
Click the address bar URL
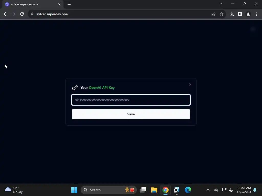[x=52, y=14]
